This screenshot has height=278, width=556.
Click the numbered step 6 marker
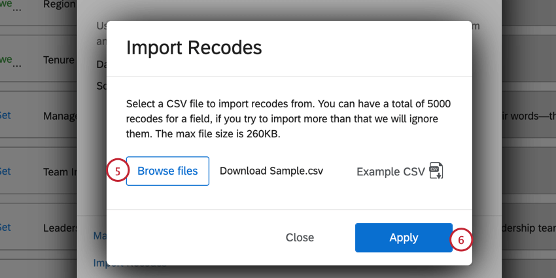[x=460, y=239]
